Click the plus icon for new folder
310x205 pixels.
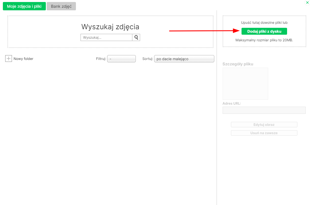point(9,58)
